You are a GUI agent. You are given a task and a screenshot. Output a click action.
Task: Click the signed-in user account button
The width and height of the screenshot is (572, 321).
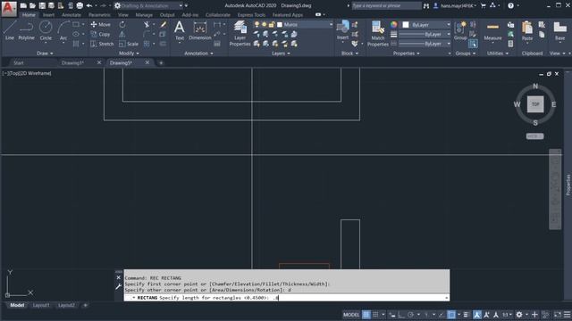455,5
